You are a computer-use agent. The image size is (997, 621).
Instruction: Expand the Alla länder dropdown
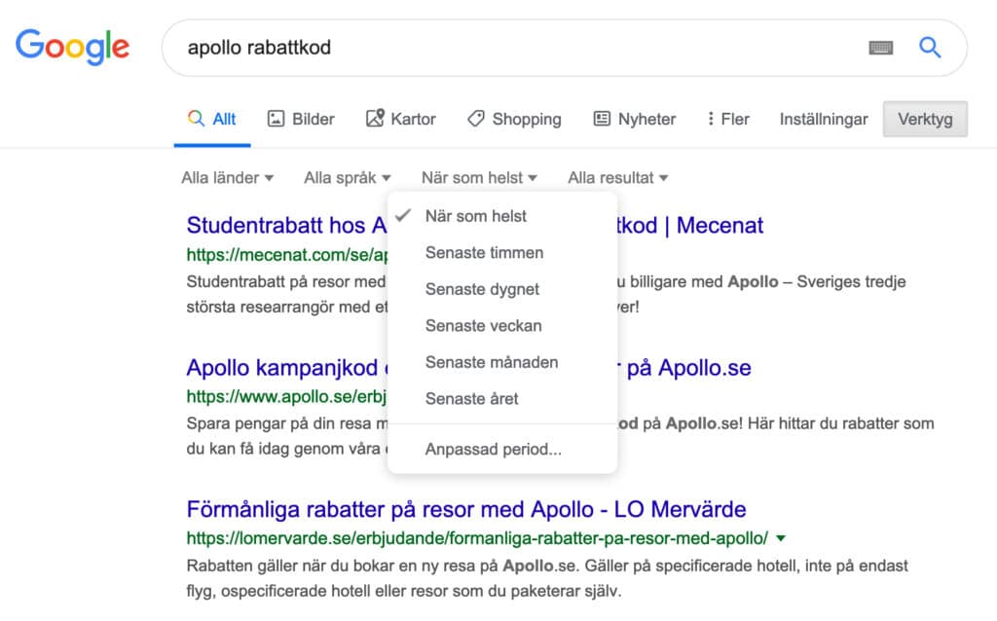228,177
